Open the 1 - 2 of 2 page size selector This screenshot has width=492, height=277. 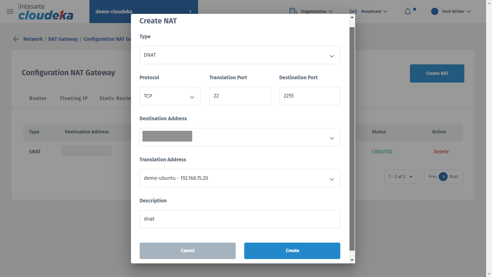point(402,177)
